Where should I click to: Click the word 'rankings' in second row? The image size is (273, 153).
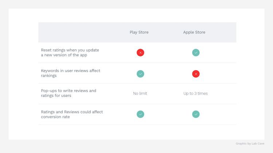49,76
